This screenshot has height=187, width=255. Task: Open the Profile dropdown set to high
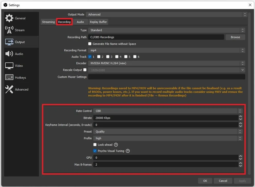168,138
